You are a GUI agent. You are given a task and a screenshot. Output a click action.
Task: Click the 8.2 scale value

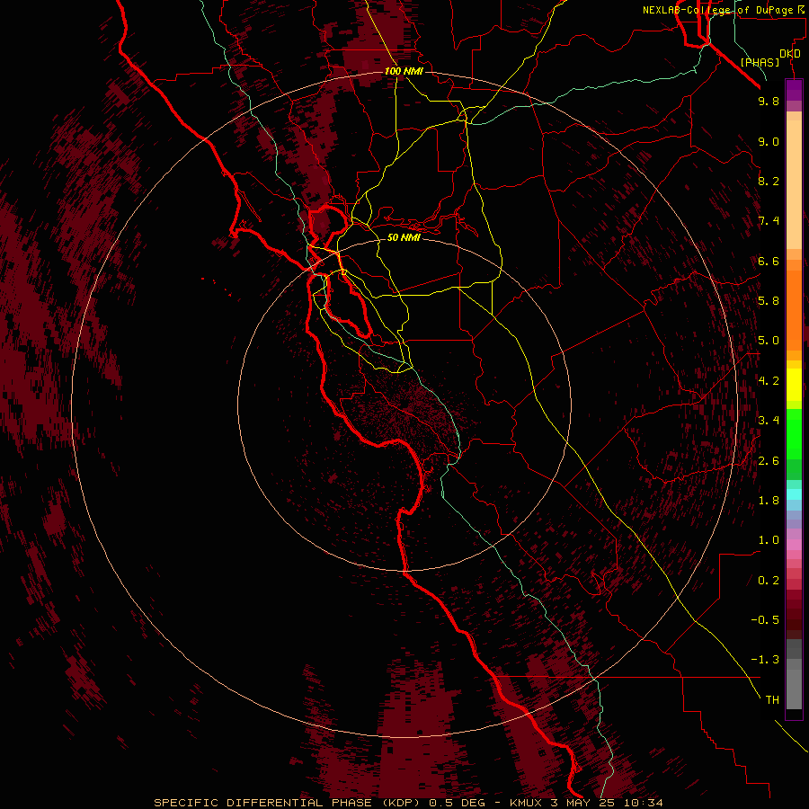click(x=769, y=181)
